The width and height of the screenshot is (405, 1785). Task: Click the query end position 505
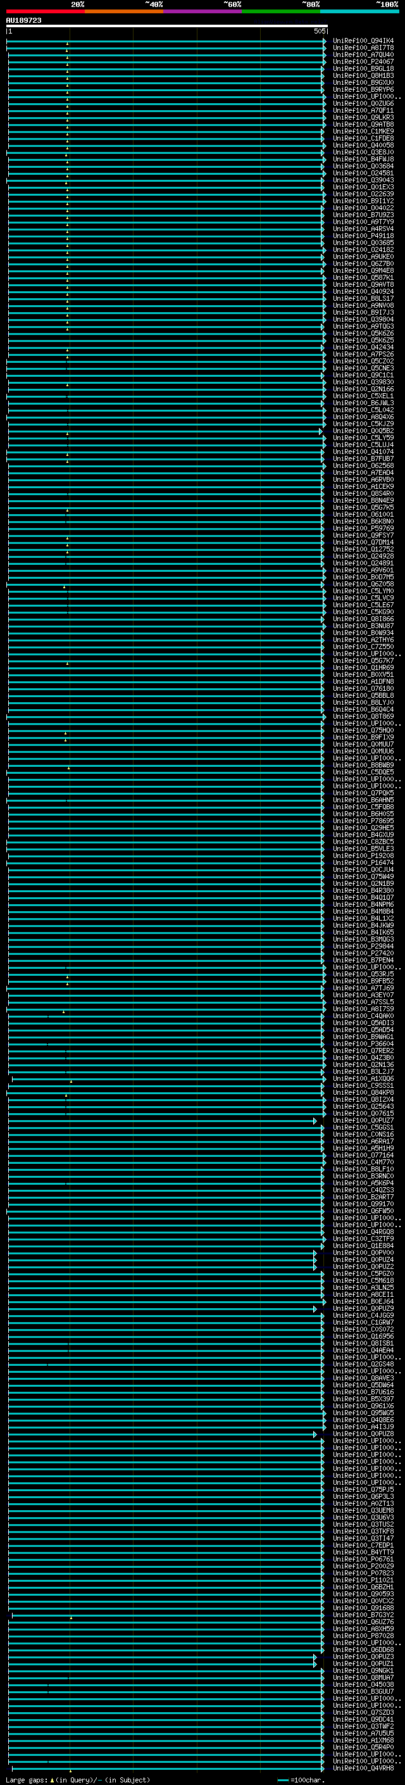[319, 31]
